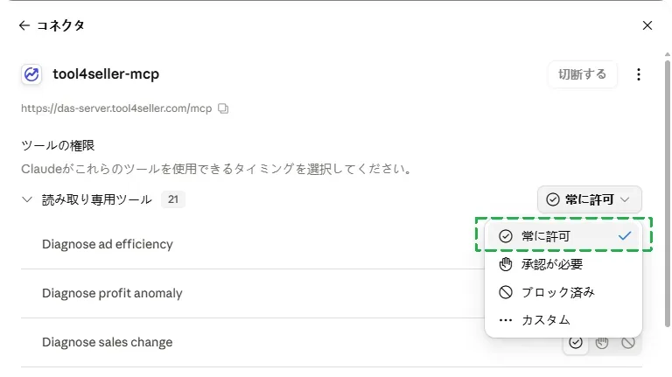
Task: Click the tool4seller-mcp logo icon
Action: click(31, 74)
